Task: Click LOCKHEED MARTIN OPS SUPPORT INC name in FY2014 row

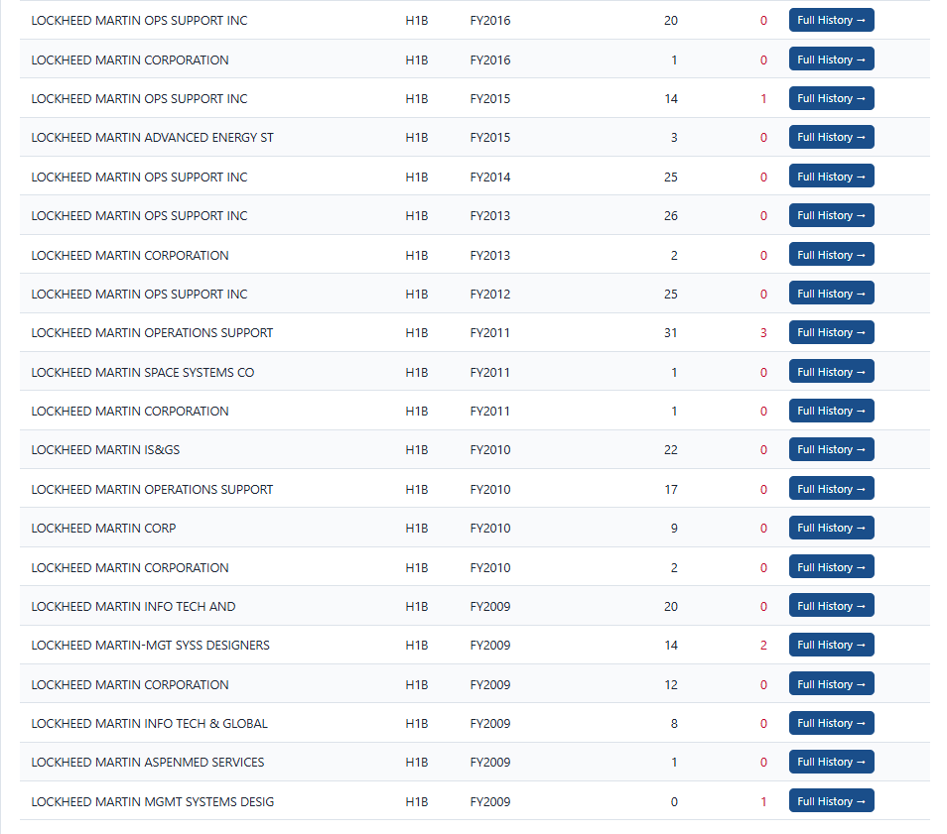Action: point(140,177)
